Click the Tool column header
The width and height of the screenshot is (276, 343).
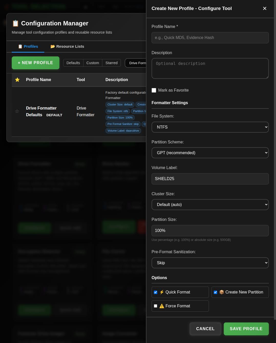pos(81,80)
